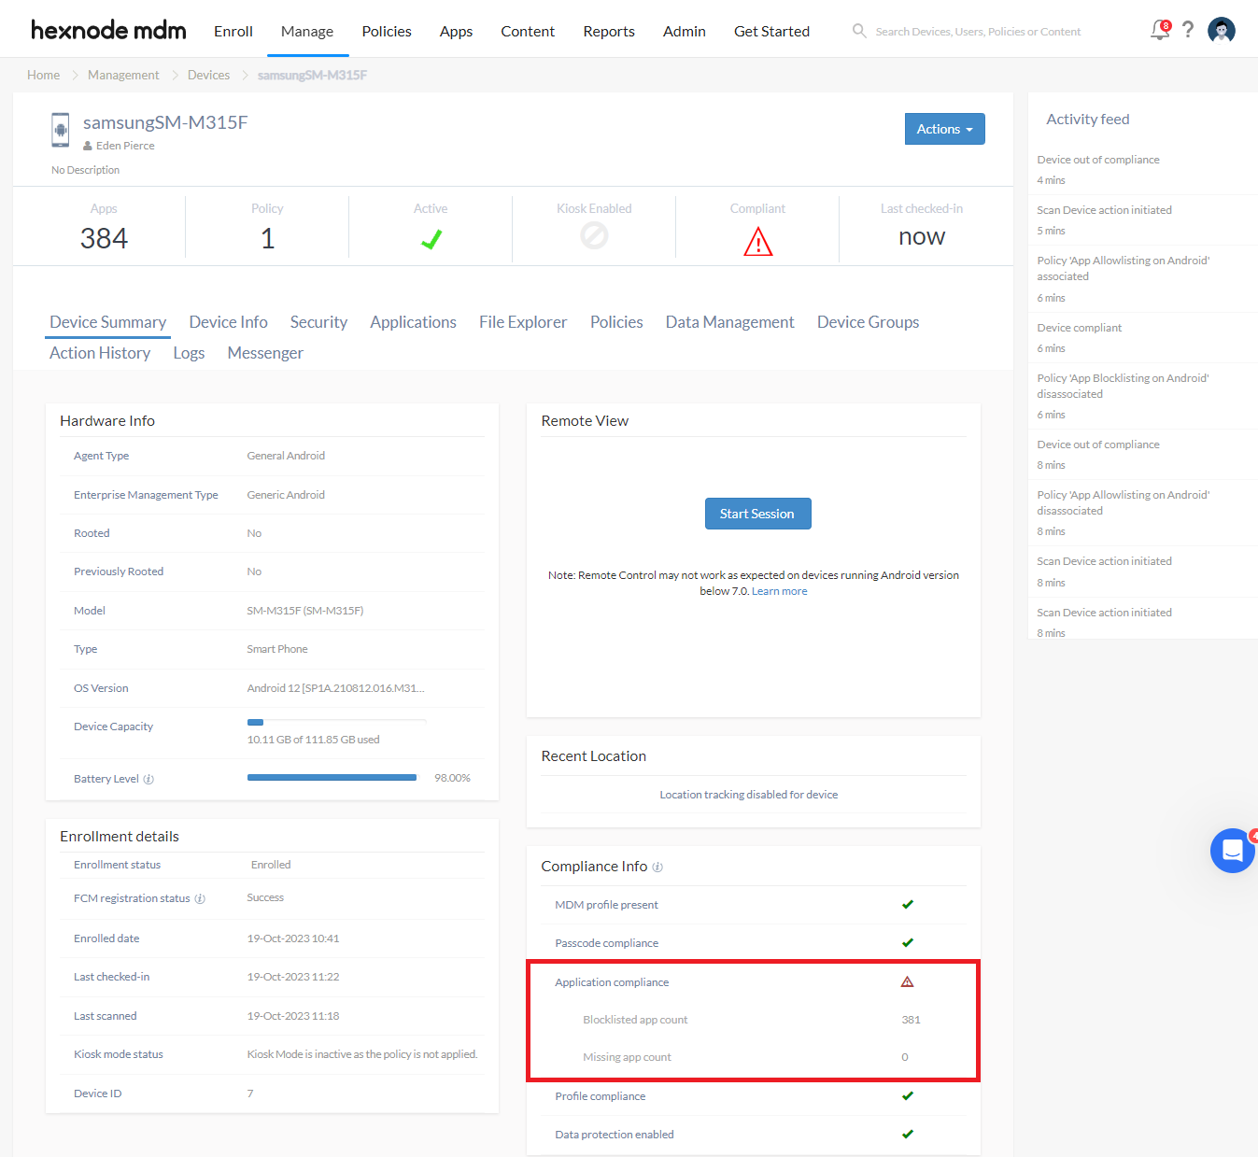Open the Content menu

528,31
